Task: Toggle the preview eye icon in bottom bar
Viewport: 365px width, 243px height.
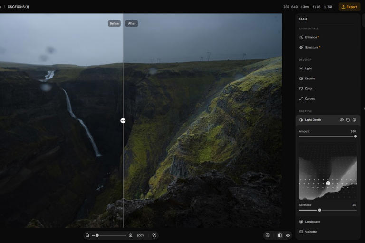Action: (288, 235)
